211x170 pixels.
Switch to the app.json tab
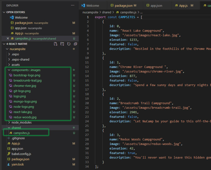[x=156, y=6]
